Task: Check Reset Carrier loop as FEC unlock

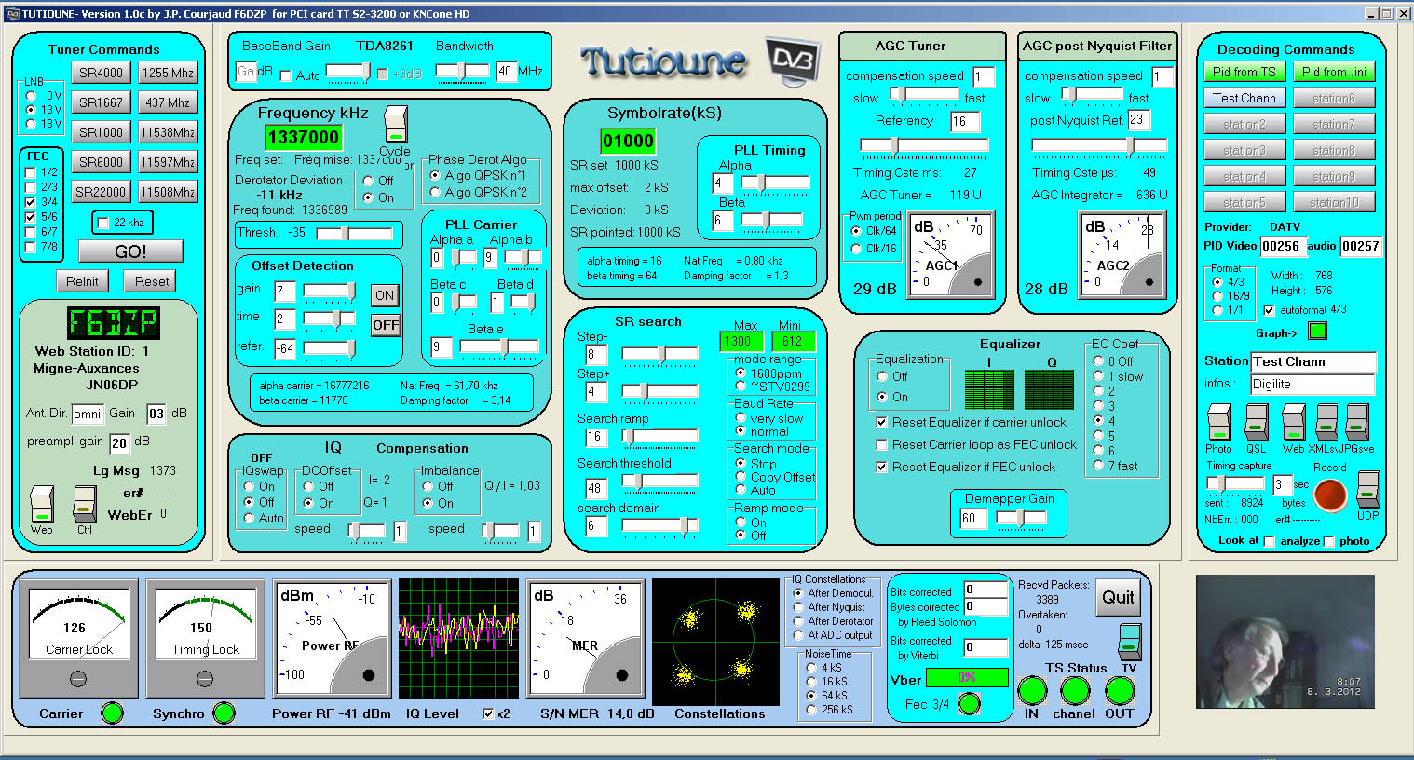Action: pyautogui.click(x=882, y=444)
